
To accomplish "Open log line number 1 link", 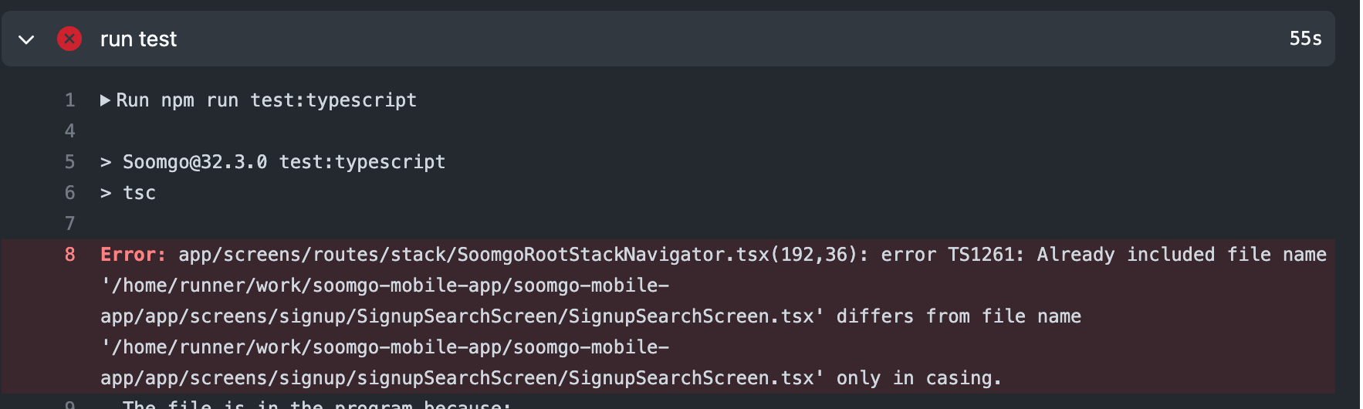I will click(70, 100).
